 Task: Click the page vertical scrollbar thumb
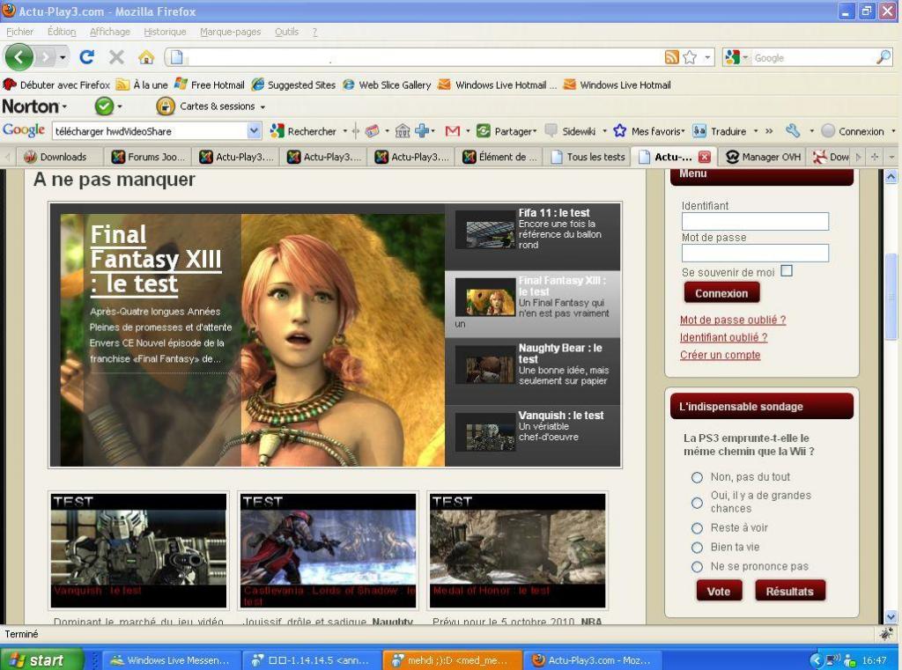pyautogui.click(x=891, y=296)
